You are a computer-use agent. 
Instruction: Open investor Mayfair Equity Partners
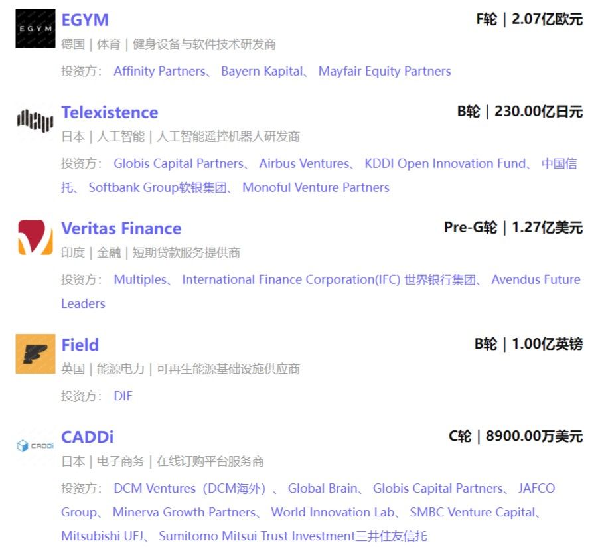point(384,71)
